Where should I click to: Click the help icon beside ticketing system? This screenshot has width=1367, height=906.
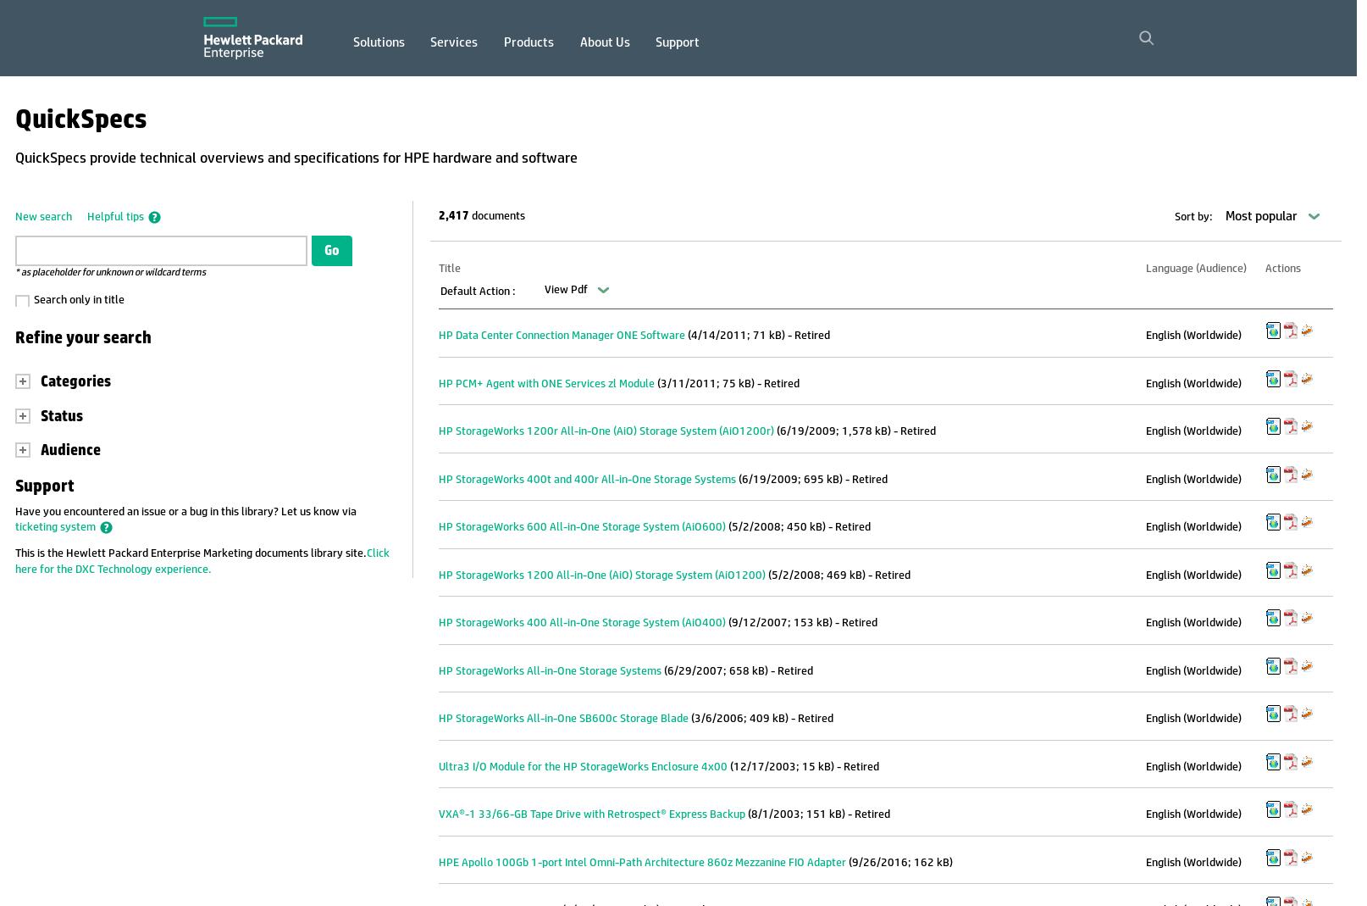(106, 528)
